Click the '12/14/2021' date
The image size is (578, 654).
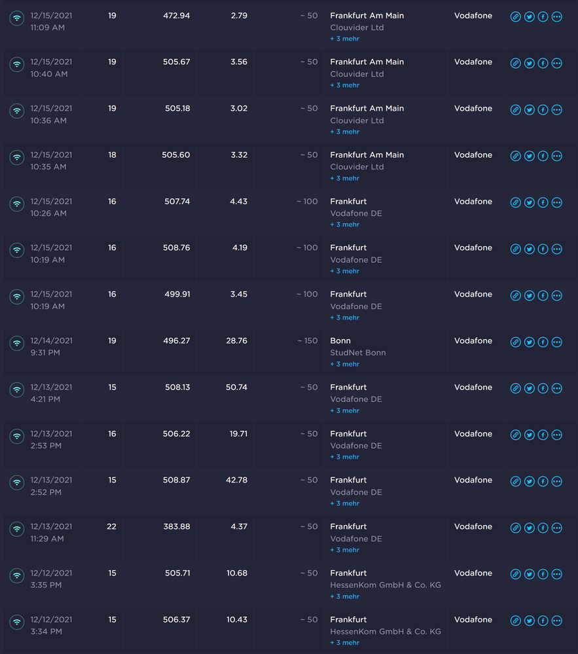tap(51, 341)
